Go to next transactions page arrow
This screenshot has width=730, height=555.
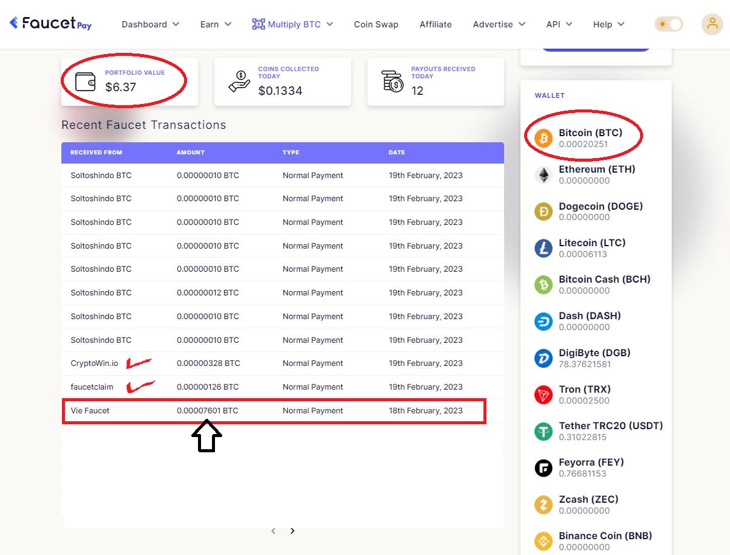pyautogui.click(x=292, y=531)
